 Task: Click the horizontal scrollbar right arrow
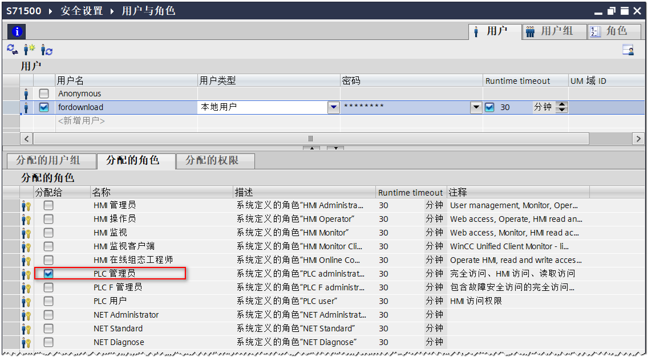coord(638,139)
